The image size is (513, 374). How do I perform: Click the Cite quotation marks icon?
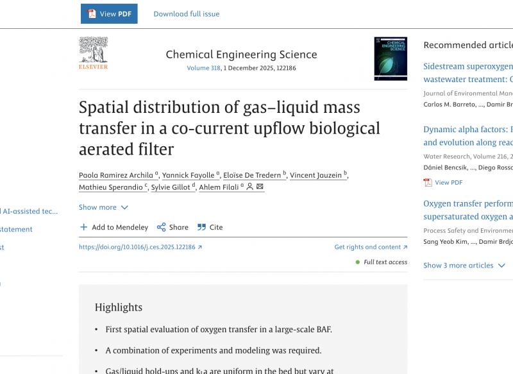click(x=201, y=227)
